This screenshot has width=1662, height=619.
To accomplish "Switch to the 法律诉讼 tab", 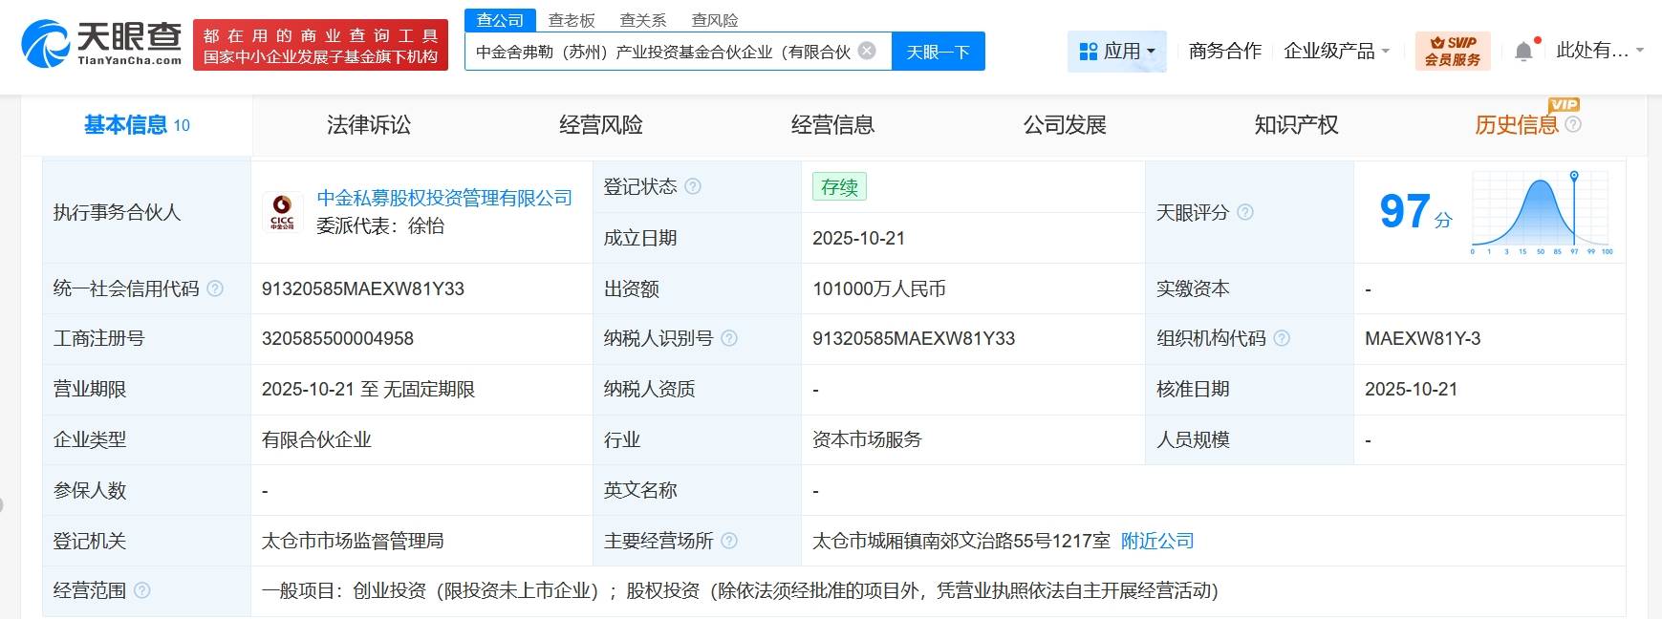I will [368, 125].
